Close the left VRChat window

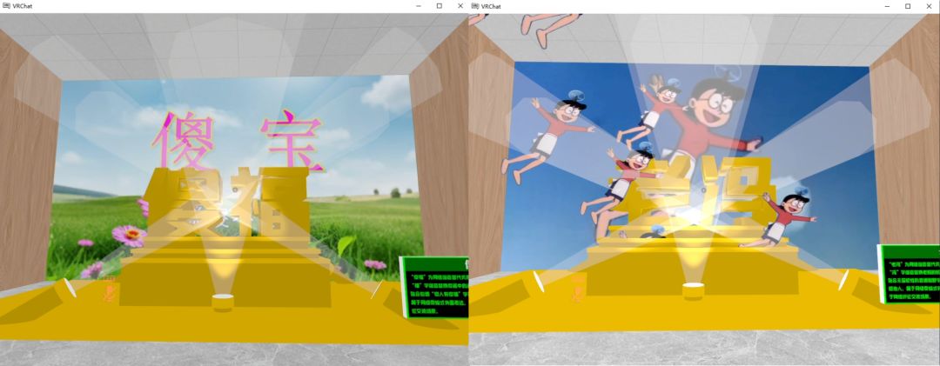pos(460,6)
